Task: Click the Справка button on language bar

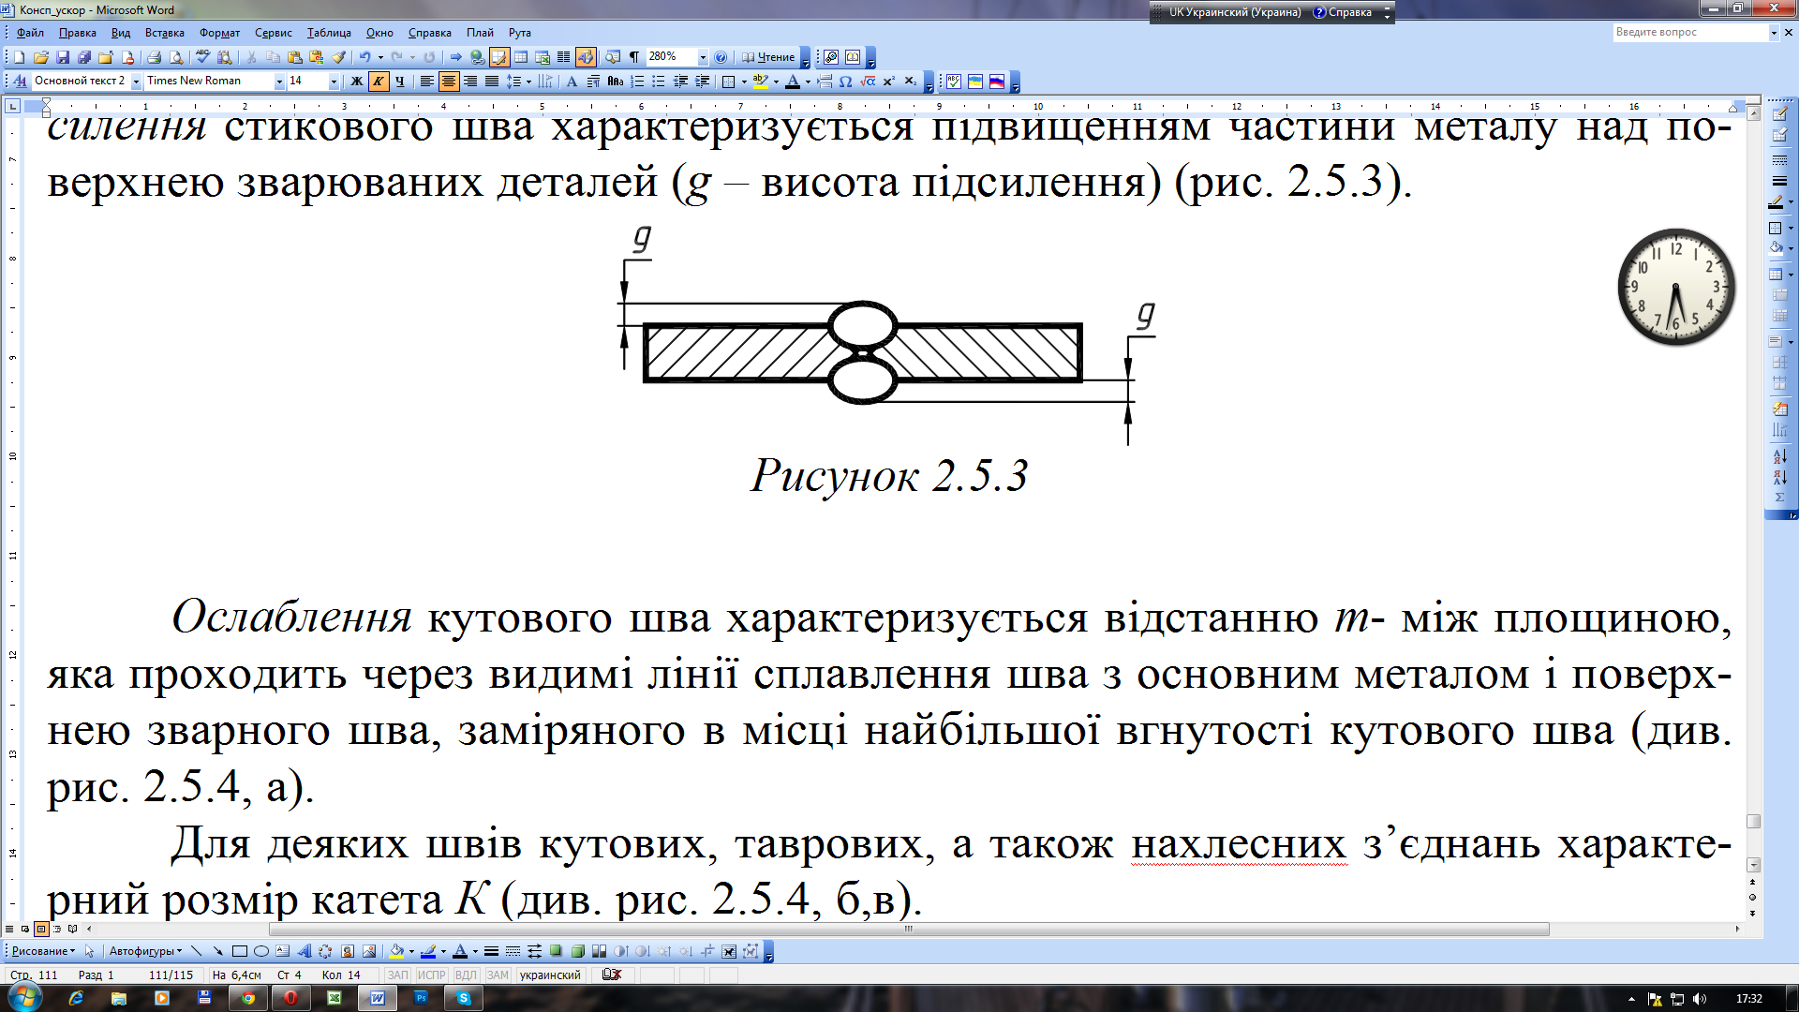Action: click(x=1344, y=12)
